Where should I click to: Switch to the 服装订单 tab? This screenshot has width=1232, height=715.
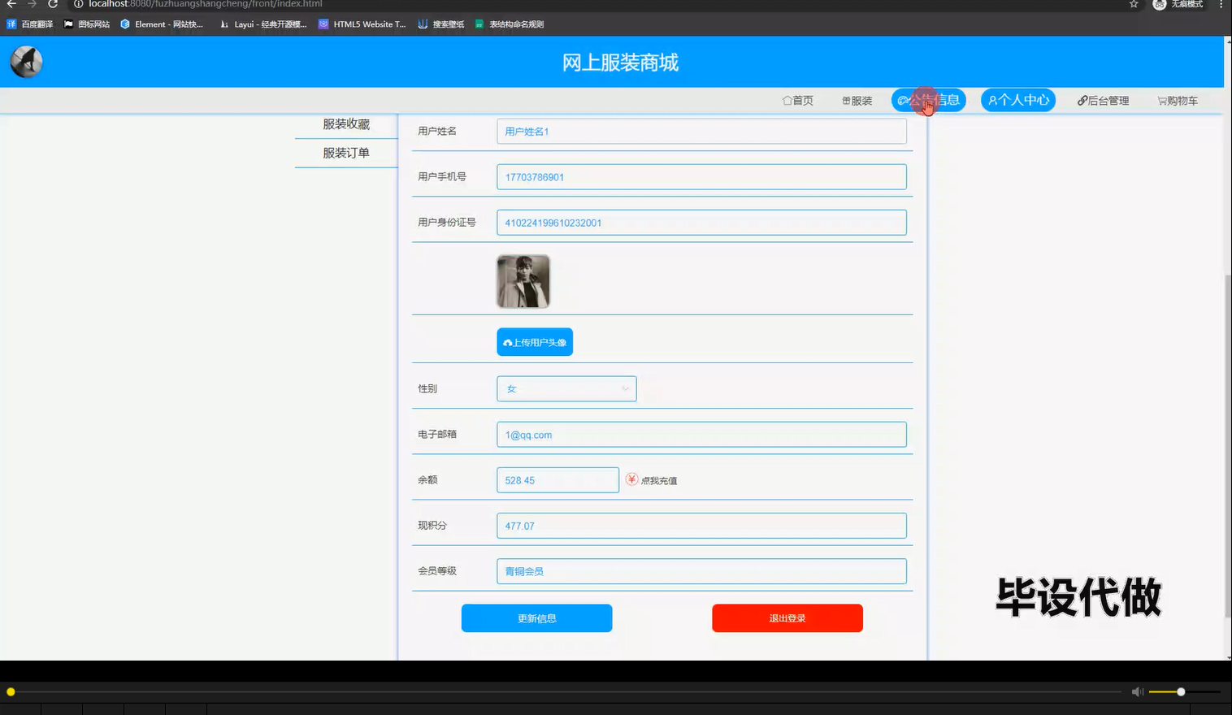[x=345, y=152]
